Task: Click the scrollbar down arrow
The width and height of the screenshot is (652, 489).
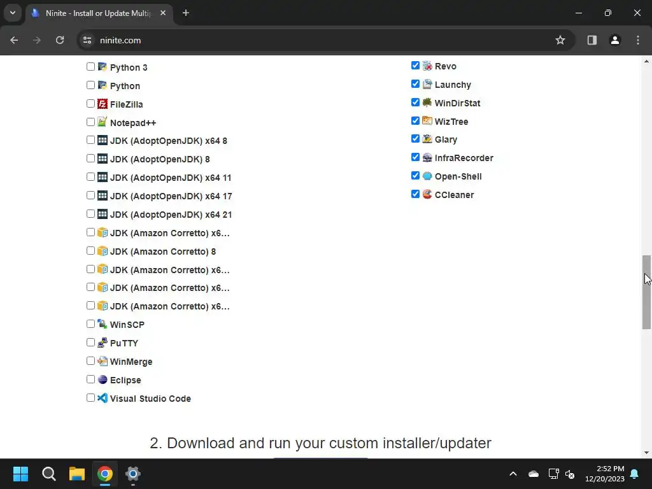Action: click(647, 453)
